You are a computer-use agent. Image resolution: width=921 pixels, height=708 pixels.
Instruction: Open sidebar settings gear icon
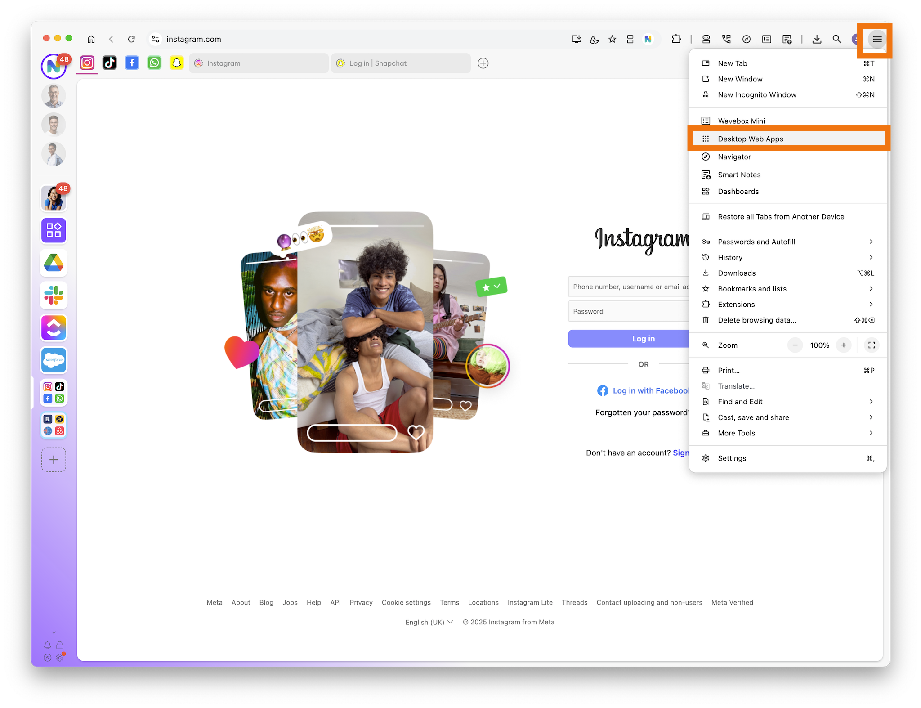(x=60, y=658)
